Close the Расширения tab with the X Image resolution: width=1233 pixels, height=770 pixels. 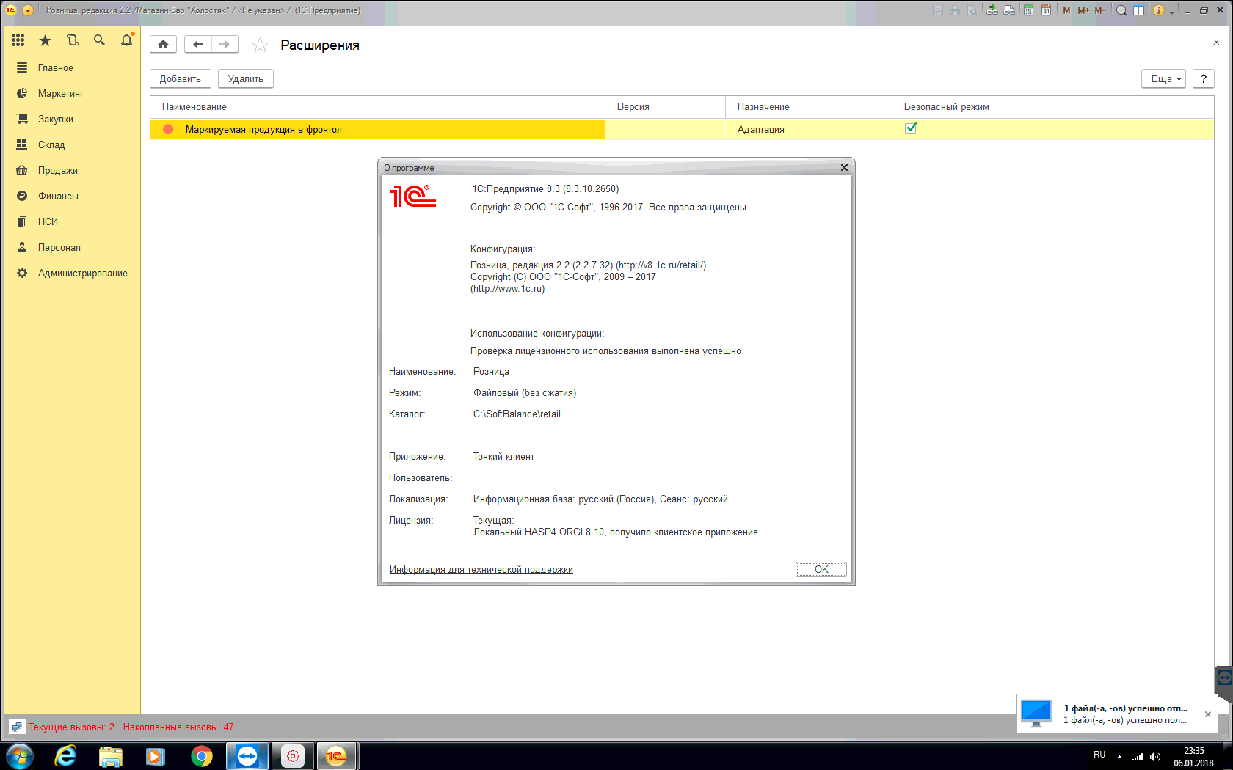point(1216,43)
